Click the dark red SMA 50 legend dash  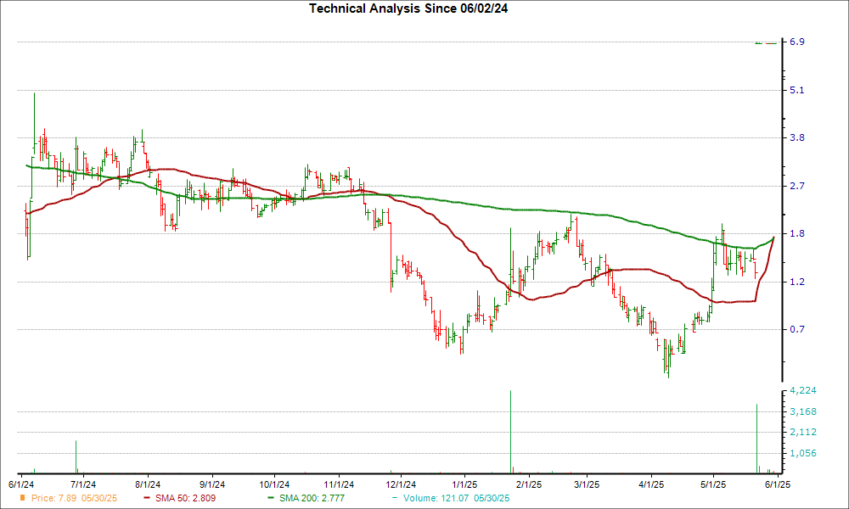[x=147, y=498]
